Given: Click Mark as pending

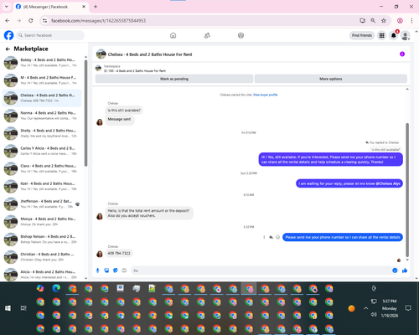Looking at the screenshot, I should [x=174, y=79].
